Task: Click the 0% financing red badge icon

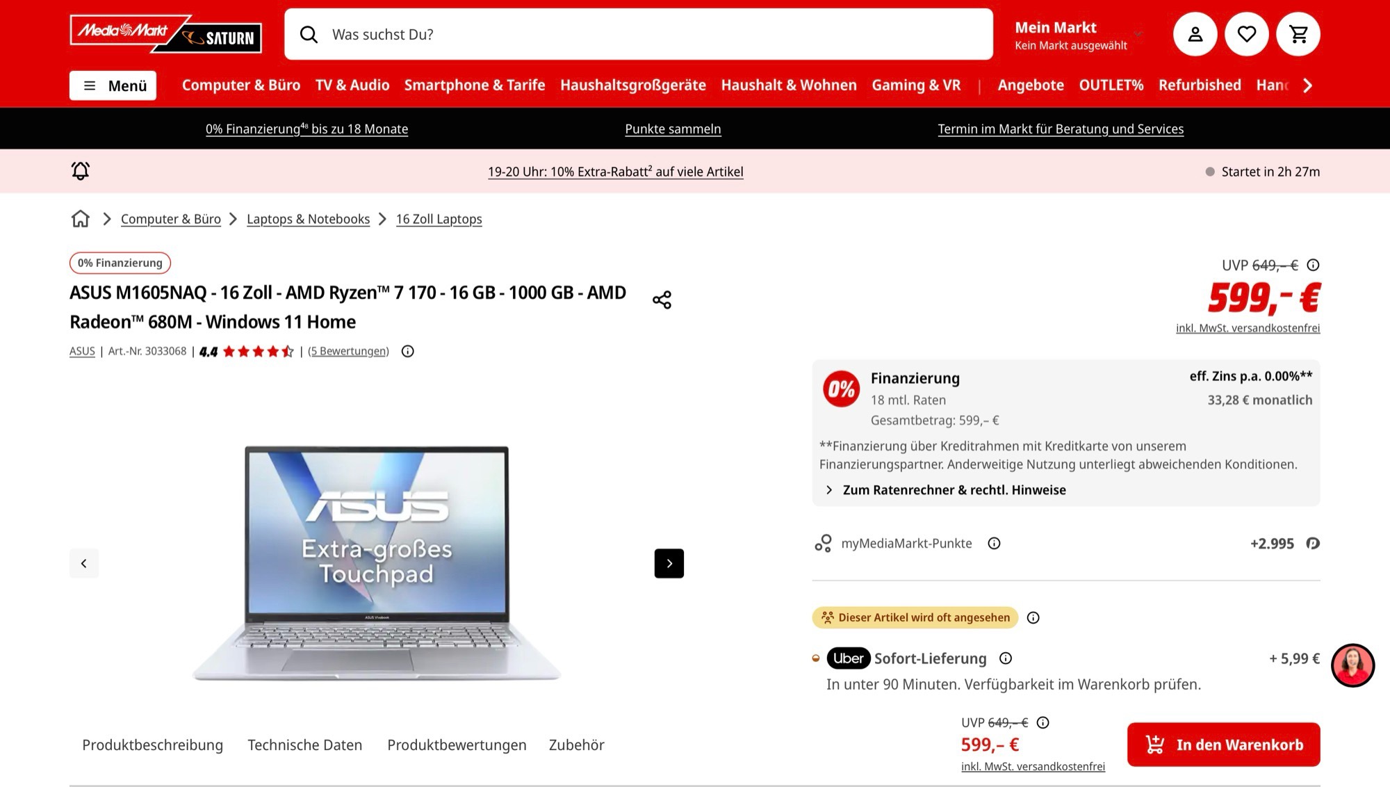Action: 841,389
